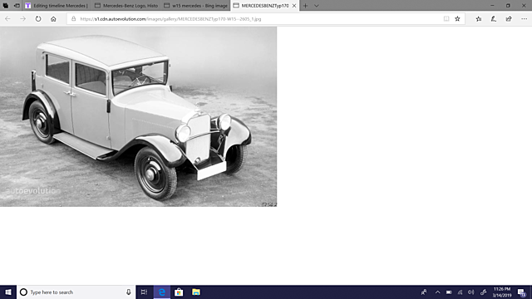The width and height of the screenshot is (532, 299).
Task: Open Action Center notifications
Action: (522, 292)
